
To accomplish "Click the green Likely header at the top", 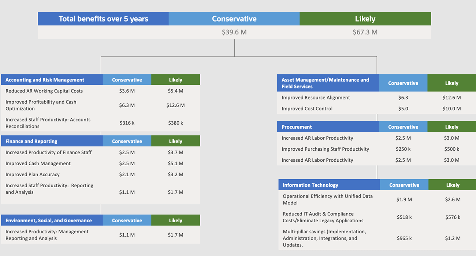I will pos(365,19).
